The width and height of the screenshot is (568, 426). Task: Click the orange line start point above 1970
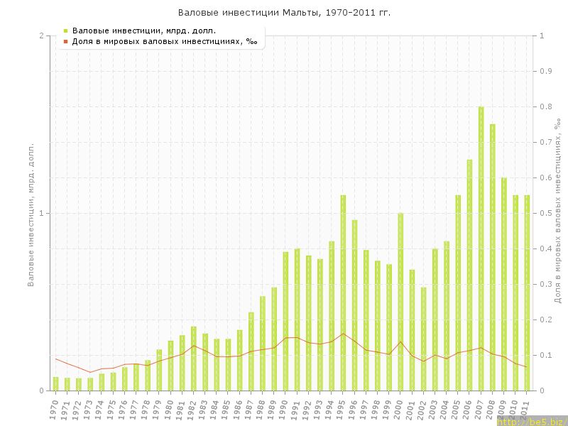click(56, 359)
